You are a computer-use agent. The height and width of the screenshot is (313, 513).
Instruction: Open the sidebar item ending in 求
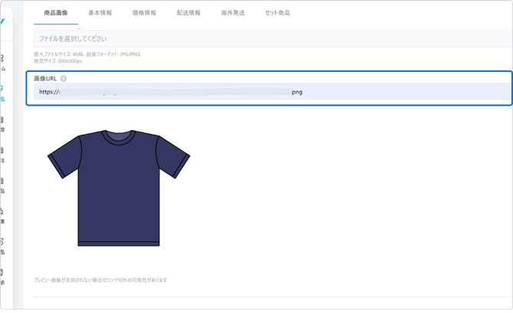2,276
